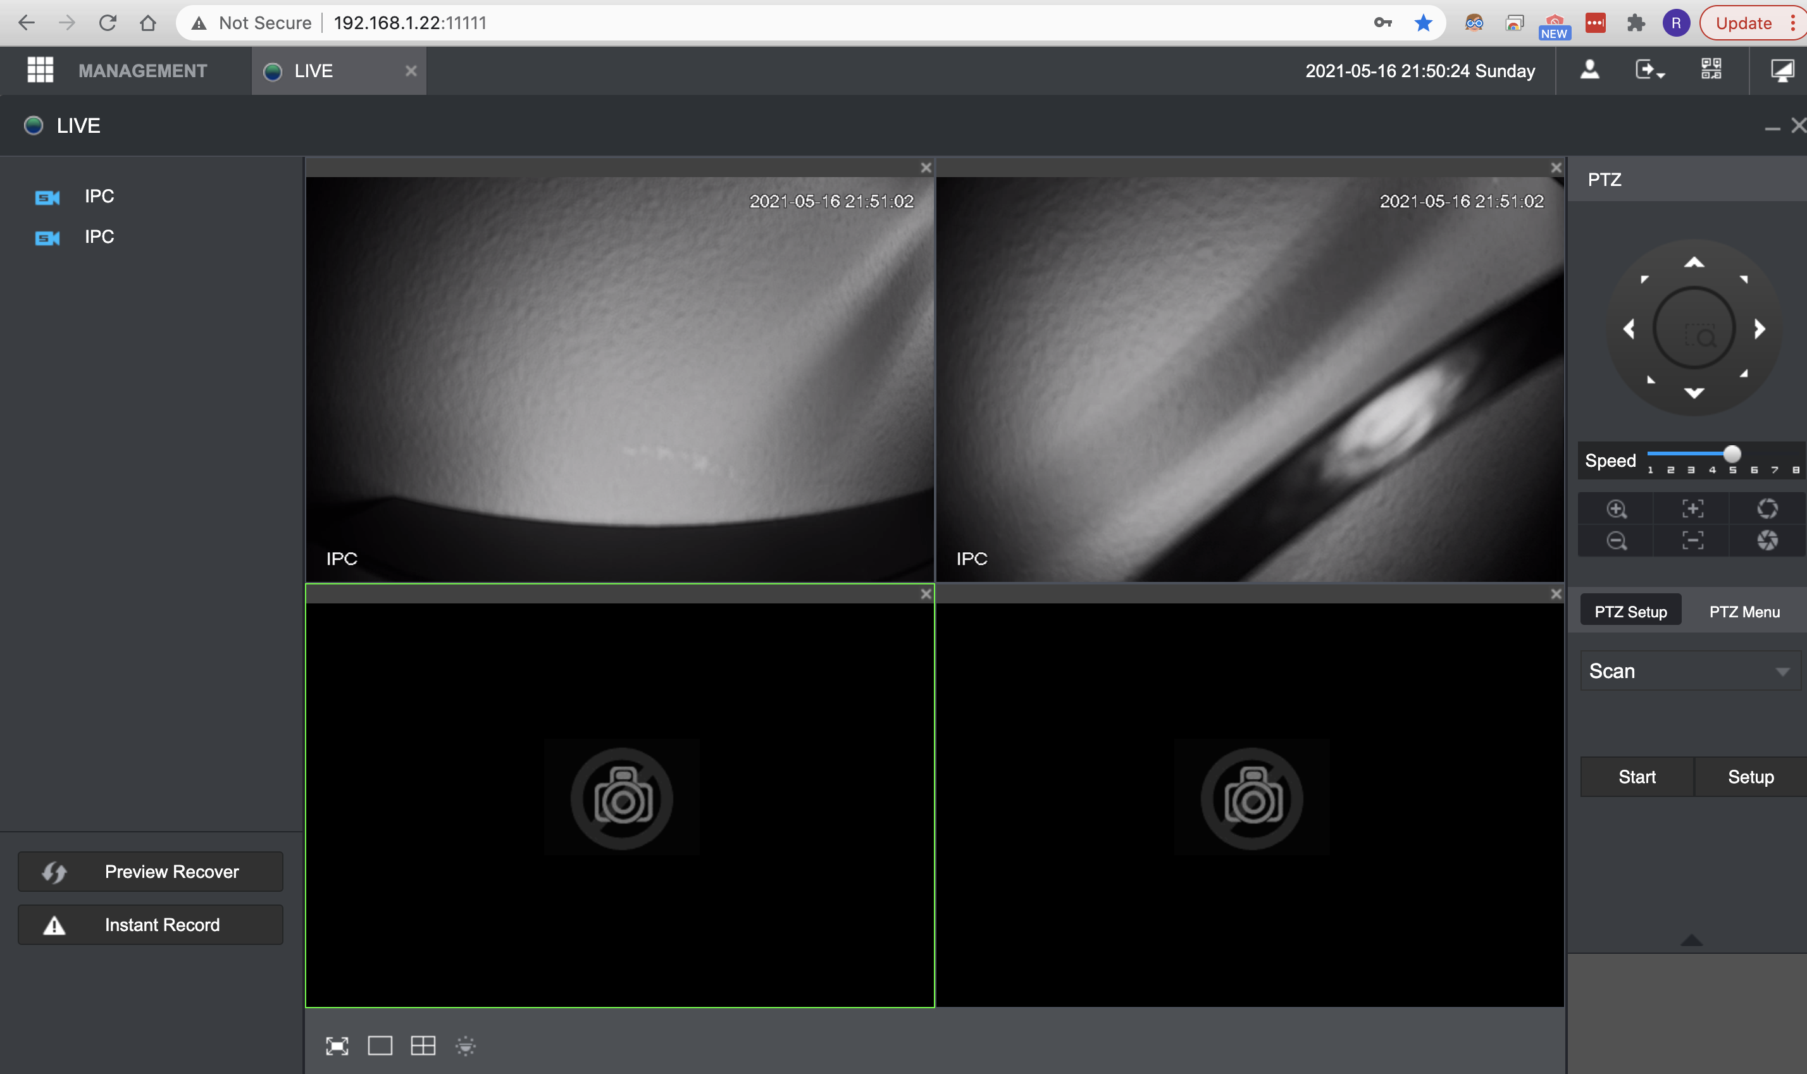Close the LIVE tab
1807x1074 pixels.
tap(411, 71)
